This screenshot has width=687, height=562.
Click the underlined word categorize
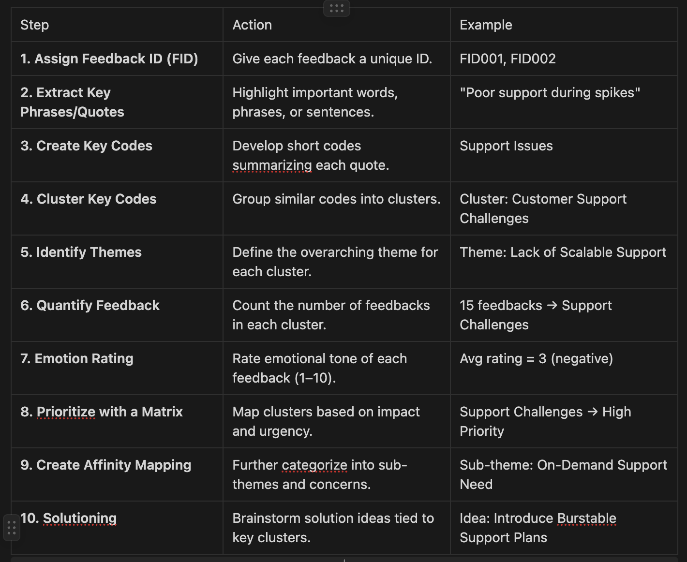click(314, 465)
